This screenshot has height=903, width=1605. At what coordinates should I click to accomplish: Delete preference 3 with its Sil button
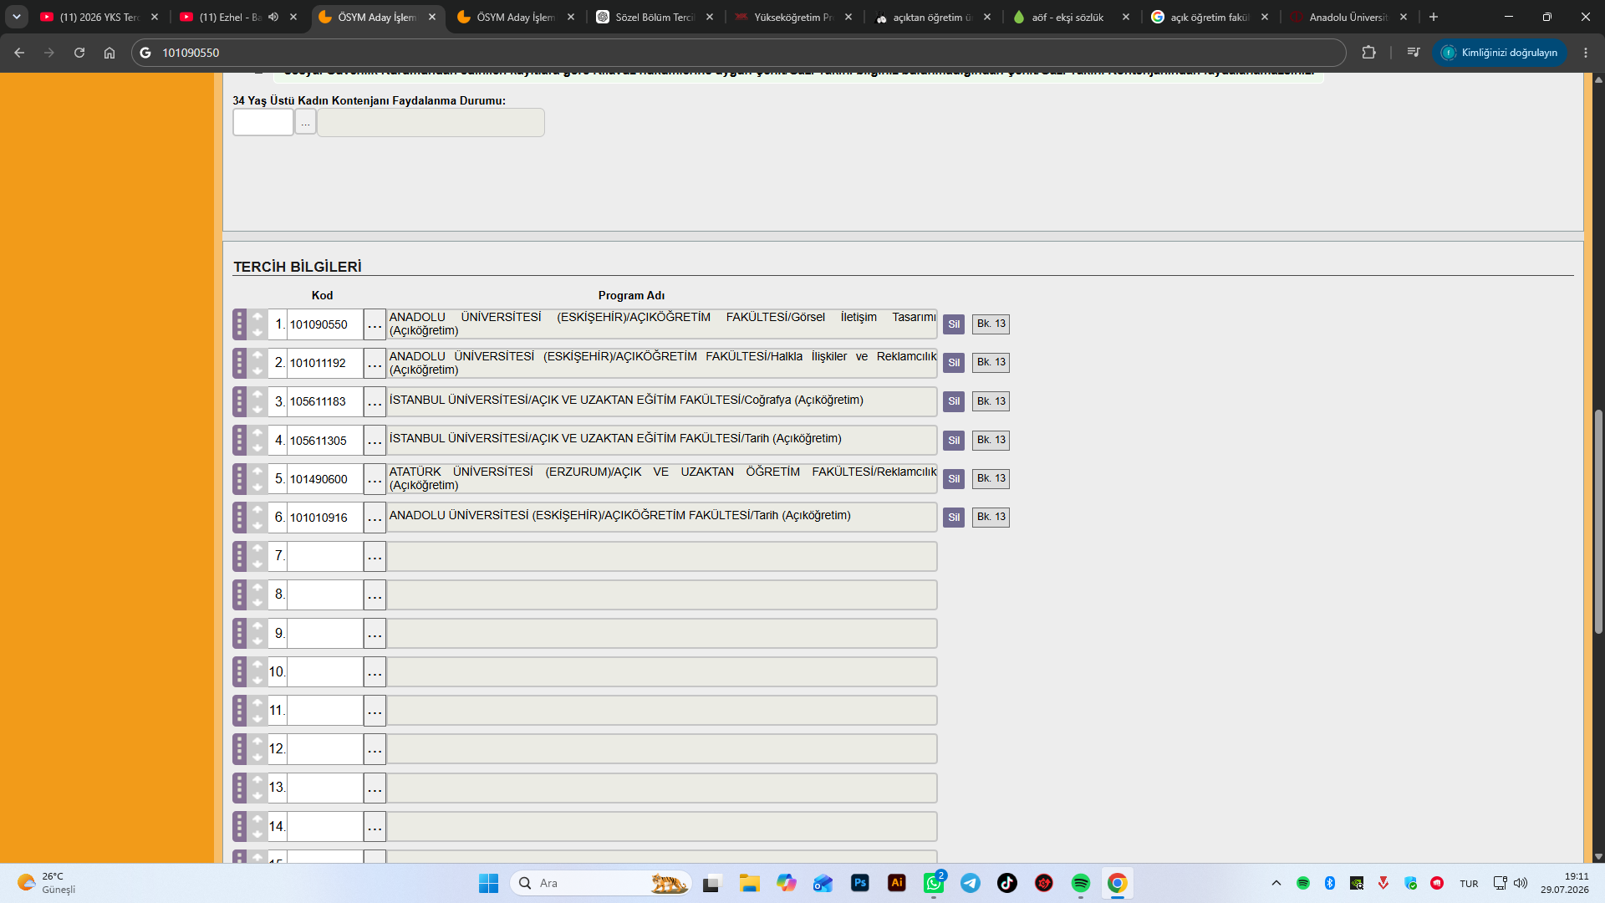pos(954,401)
